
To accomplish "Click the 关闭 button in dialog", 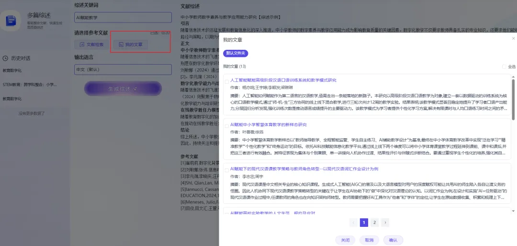I will click(345, 240).
